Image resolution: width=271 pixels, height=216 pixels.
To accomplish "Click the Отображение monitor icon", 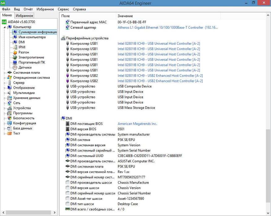I will point(10,88).
